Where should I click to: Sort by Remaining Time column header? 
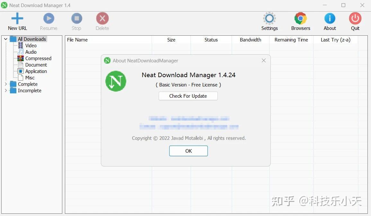click(291, 40)
